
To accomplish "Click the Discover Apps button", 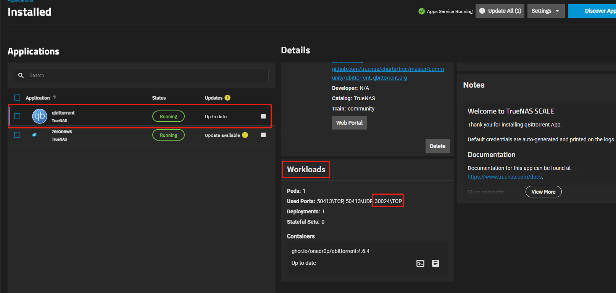I will tap(592, 11).
